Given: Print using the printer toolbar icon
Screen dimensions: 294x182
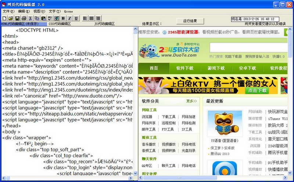Looking at the screenshot, I should [24, 18].
